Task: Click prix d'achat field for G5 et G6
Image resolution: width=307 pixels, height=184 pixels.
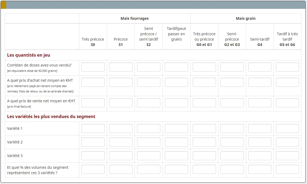Action: pyautogui.click(x=287, y=82)
